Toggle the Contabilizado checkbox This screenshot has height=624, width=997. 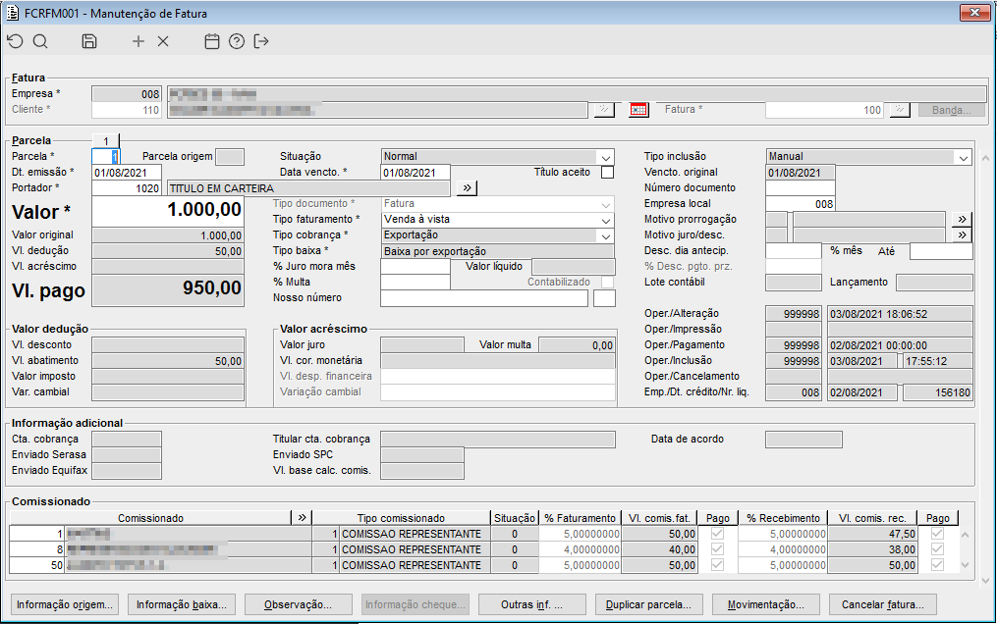[607, 282]
